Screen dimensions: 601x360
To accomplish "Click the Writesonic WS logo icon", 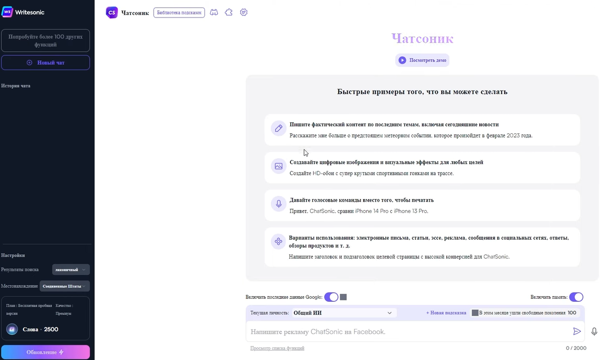I will (8, 12).
